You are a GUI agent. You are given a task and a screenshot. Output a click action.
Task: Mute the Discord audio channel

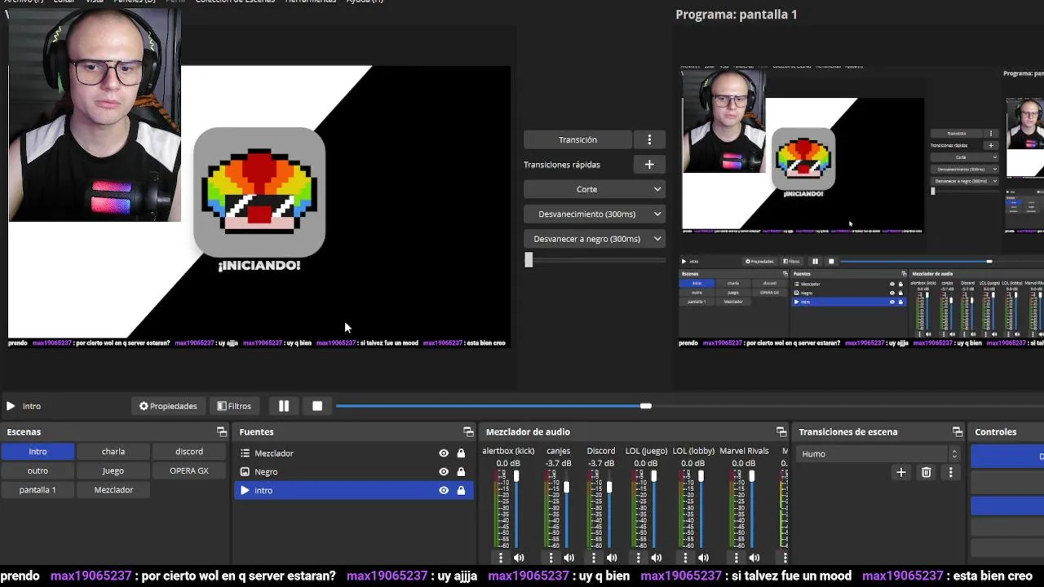coord(612,558)
